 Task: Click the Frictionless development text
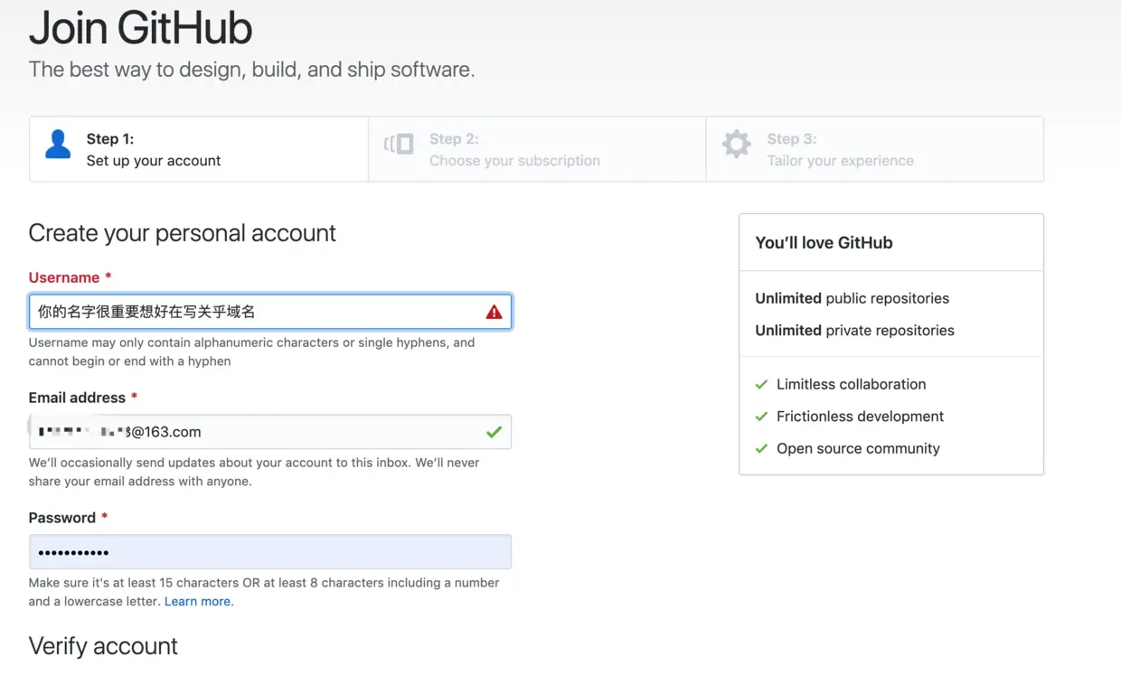[x=861, y=417]
